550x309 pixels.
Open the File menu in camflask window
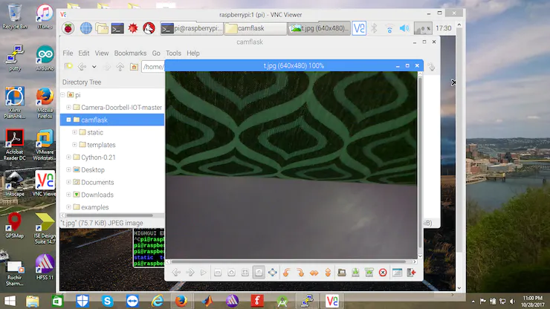point(68,53)
